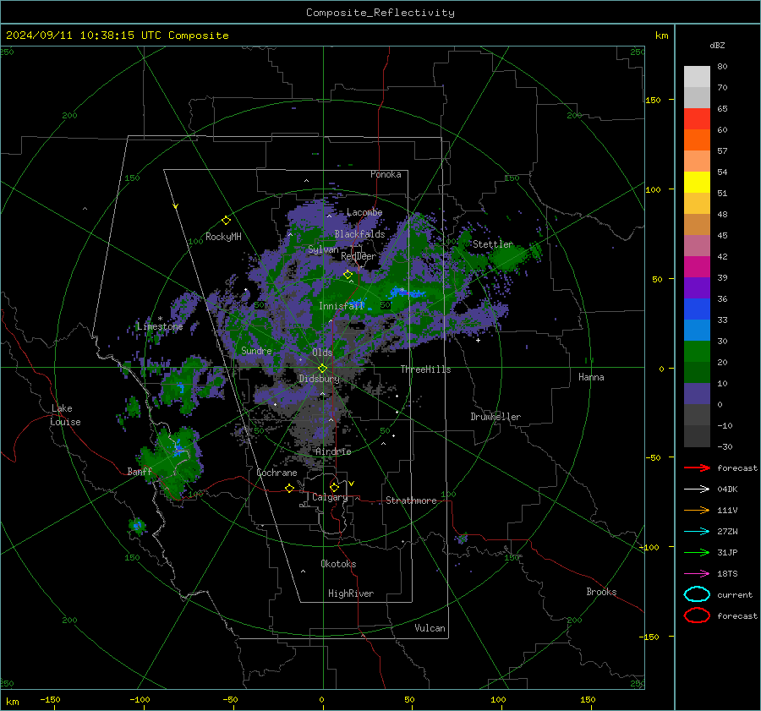Viewport: 761px width, 711px height.
Task: Click the green 31JP arrow legend icon
Action: point(697,552)
